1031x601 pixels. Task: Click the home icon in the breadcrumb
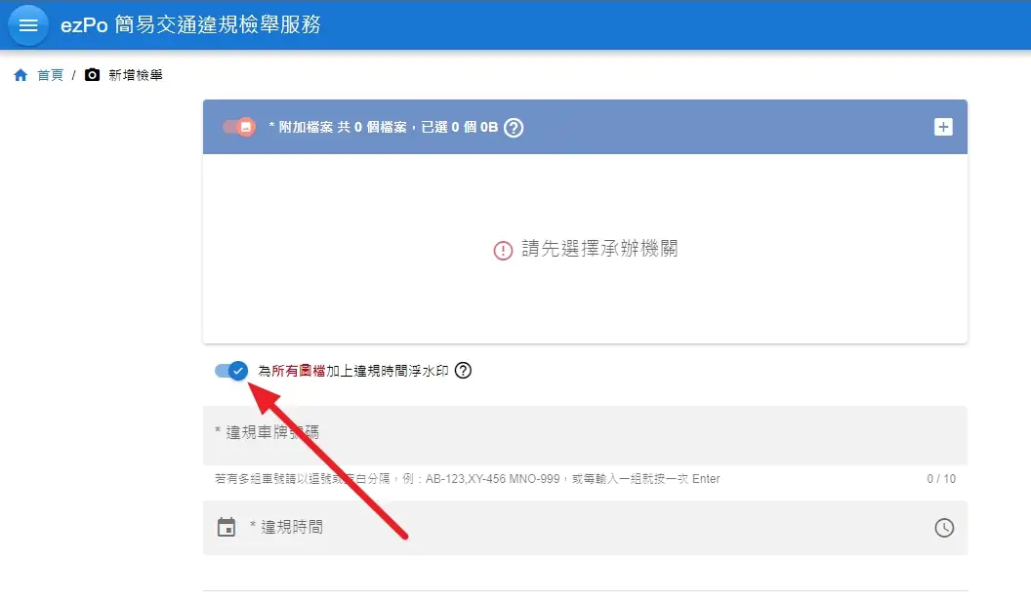[21, 75]
